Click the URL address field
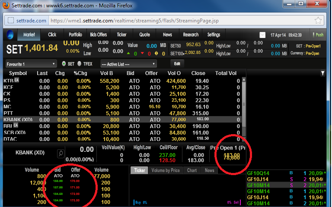The image size is (332, 207). coord(181,21)
